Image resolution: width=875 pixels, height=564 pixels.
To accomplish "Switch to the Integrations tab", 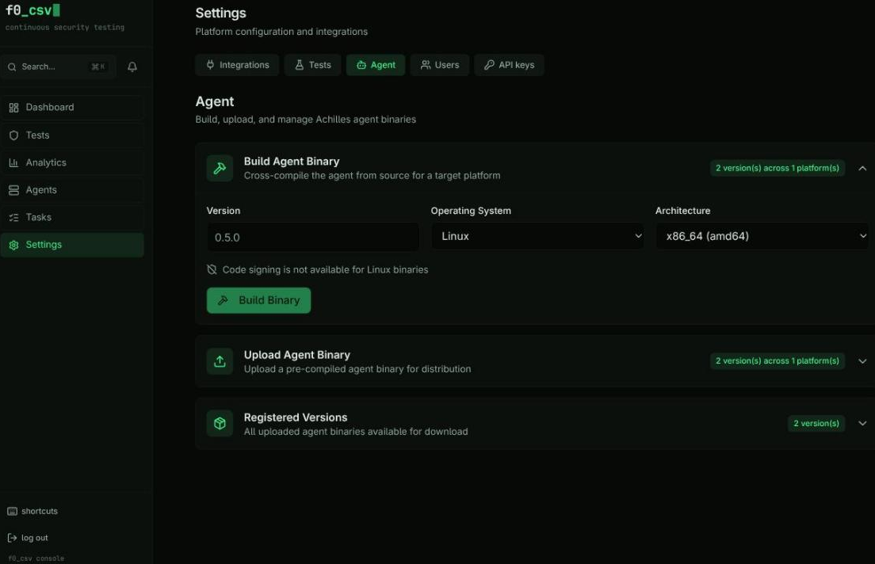I will click(x=237, y=65).
